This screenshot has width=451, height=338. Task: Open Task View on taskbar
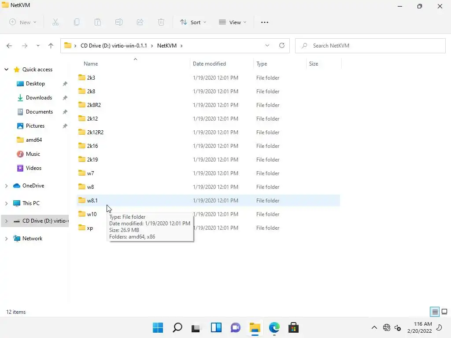coord(196,327)
